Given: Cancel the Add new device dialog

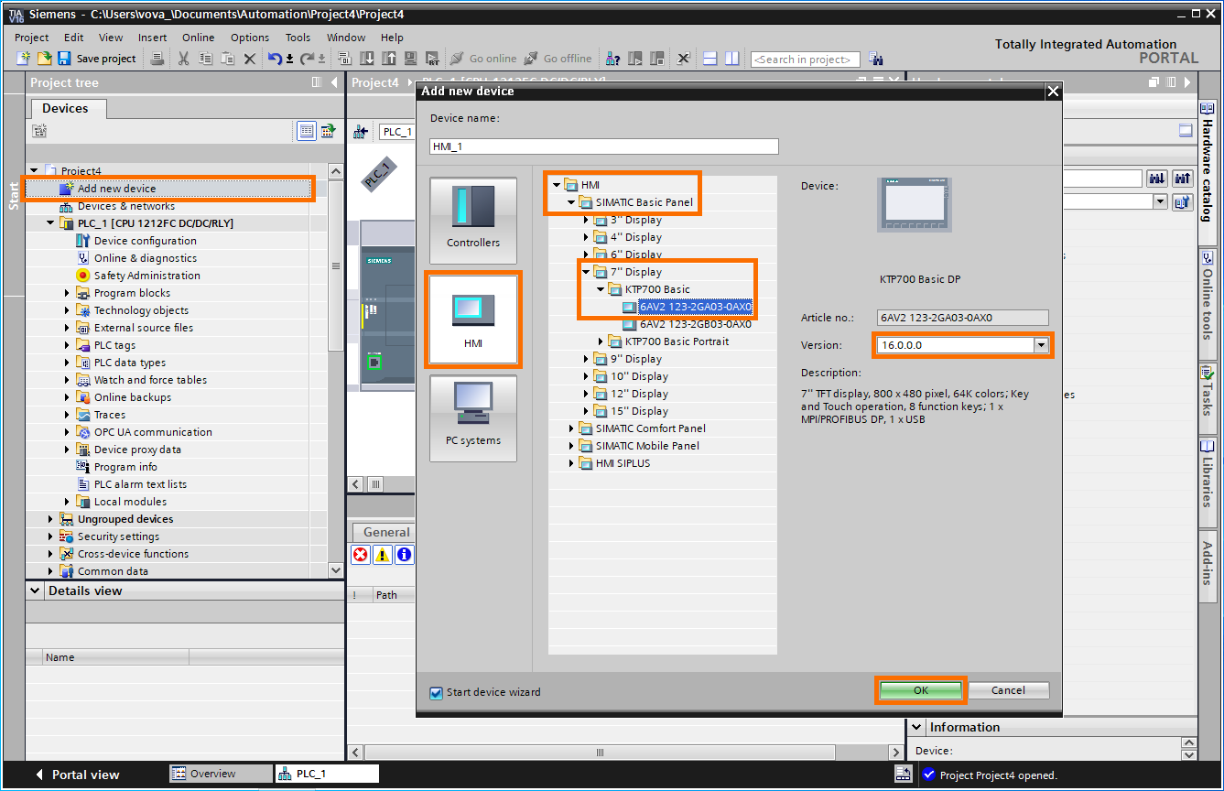Looking at the screenshot, I should point(1008,690).
